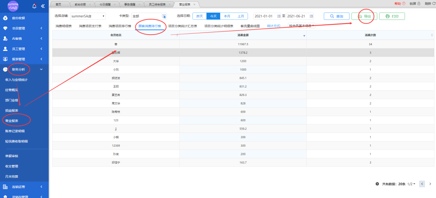
Task: Open the 选择店铺 store dropdown
Action: pyautogui.click(x=88, y=16)
